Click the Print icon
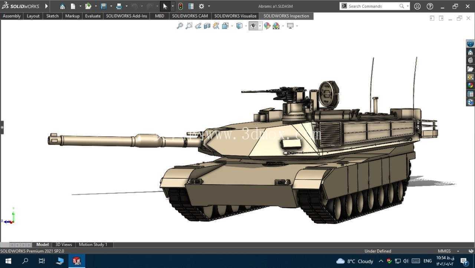Image resolution: width=475 pixels, height=268 pixels. [x=119, y=6]
